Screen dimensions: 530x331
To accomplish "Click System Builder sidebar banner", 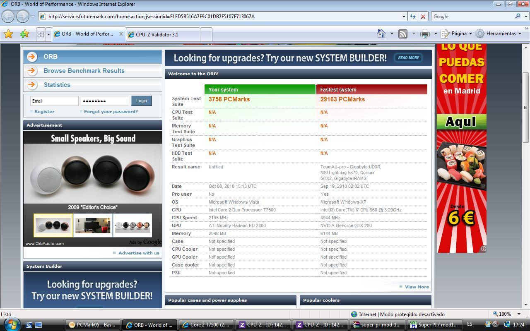I will coord(93,290).
